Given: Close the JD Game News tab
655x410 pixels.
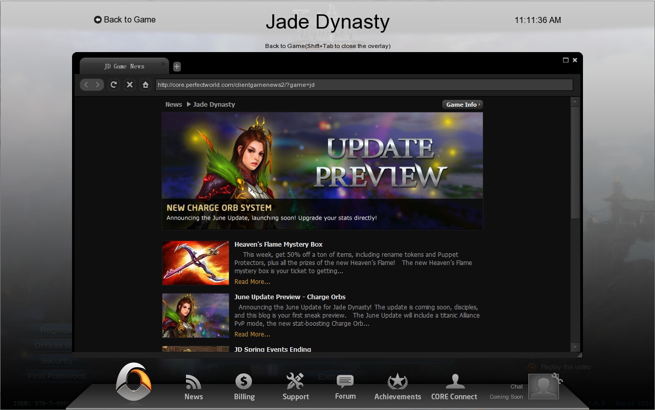Looking at the screenshot, I should point(163,64).
